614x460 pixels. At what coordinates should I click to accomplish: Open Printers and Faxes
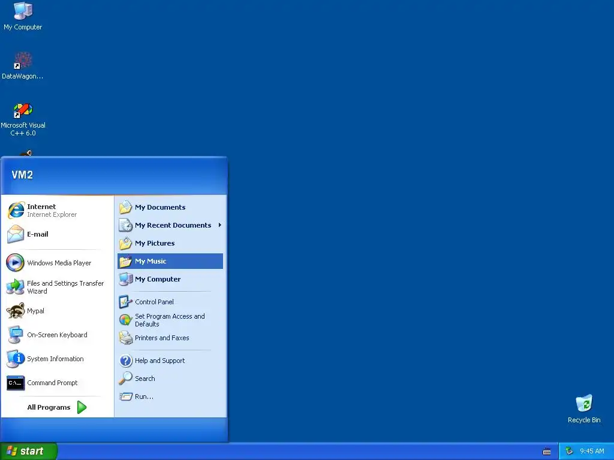[170, 338]
